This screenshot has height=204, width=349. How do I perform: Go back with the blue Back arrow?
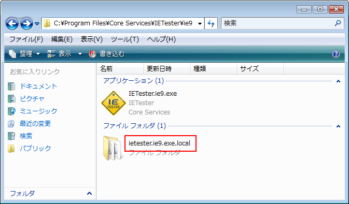point(12,23)
